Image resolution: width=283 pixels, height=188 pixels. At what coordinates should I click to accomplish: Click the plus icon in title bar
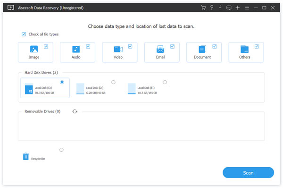pos(238,8)
